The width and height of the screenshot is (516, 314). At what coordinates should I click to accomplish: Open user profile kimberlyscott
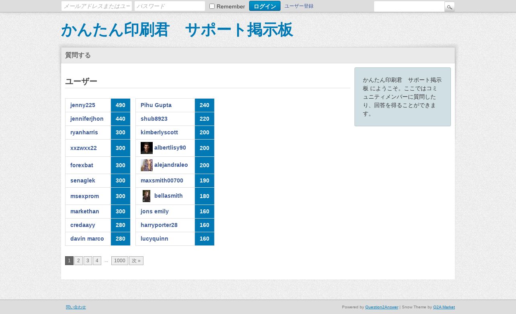coord(159,132)
